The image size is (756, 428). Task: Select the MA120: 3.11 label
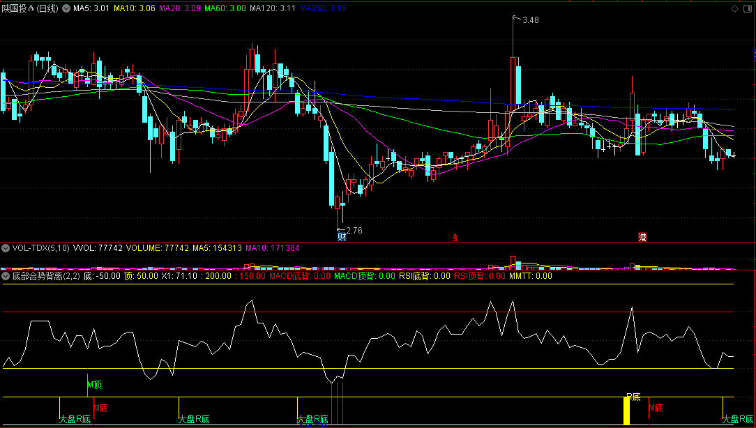point(273,8)
